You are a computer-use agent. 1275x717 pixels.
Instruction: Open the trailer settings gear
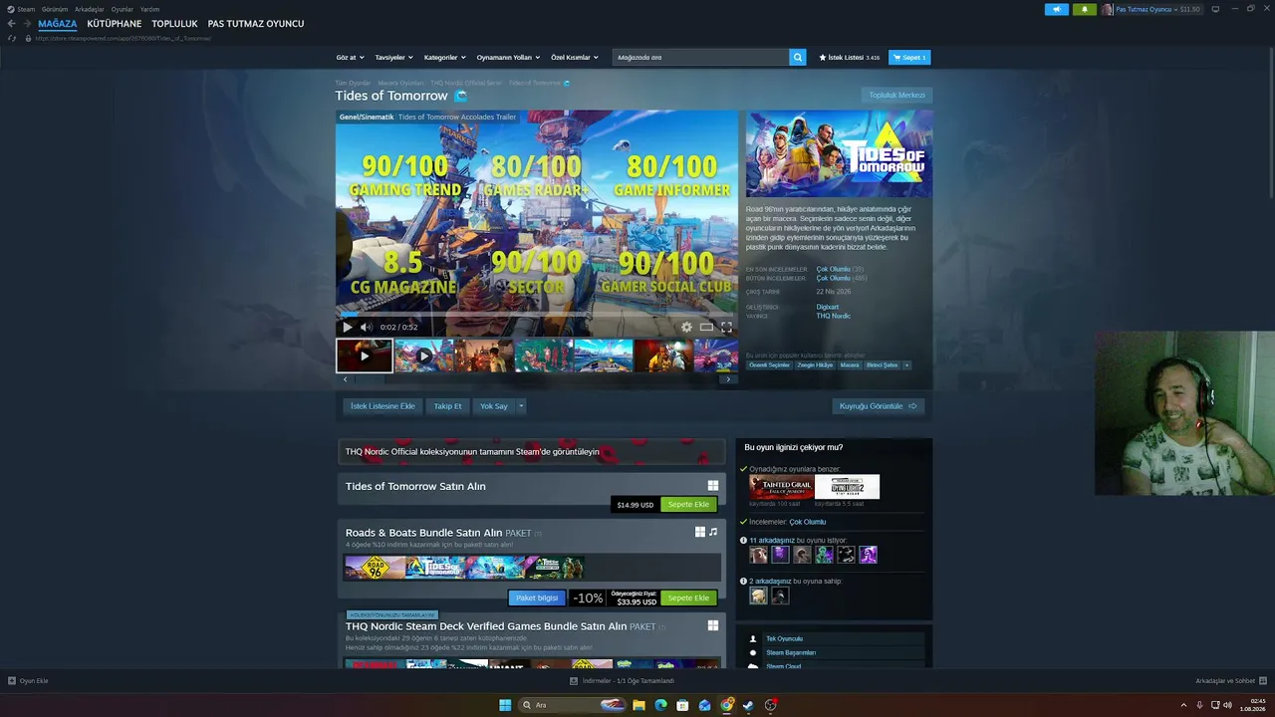click(x=686, y=327)
